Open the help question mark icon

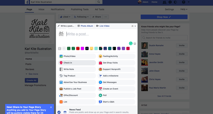[x=183, y=2]
